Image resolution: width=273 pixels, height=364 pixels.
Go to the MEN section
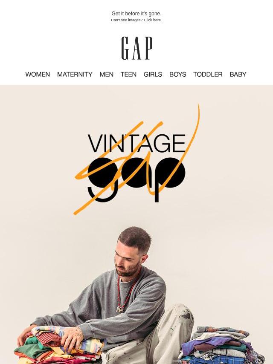click(x=106, y=74)
